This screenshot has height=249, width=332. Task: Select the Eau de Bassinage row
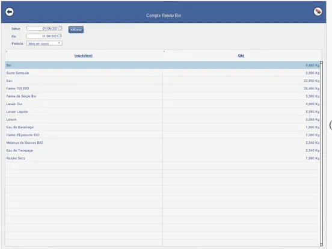[x=162, y=128]
